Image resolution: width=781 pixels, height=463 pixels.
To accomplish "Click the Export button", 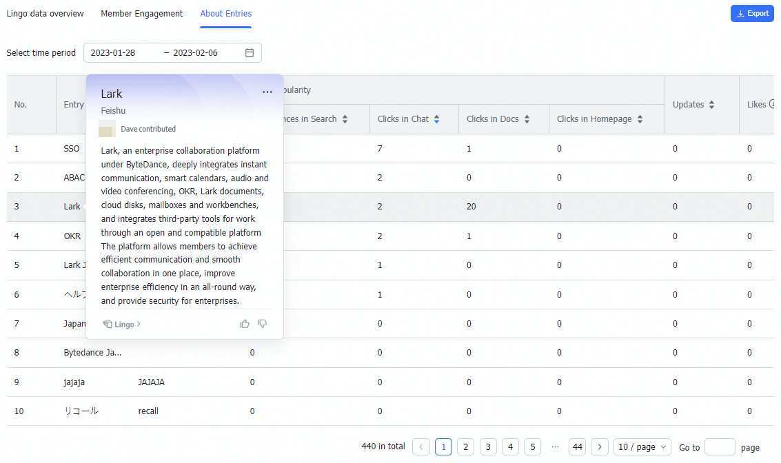I will point(752,13).
